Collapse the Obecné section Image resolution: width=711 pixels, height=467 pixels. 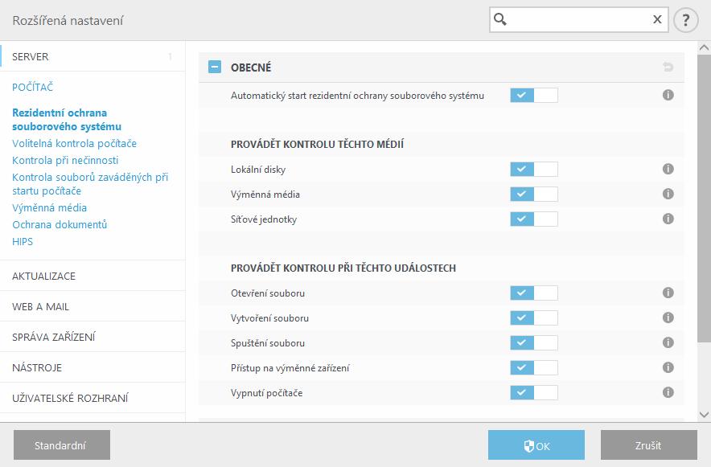point(215,67)
